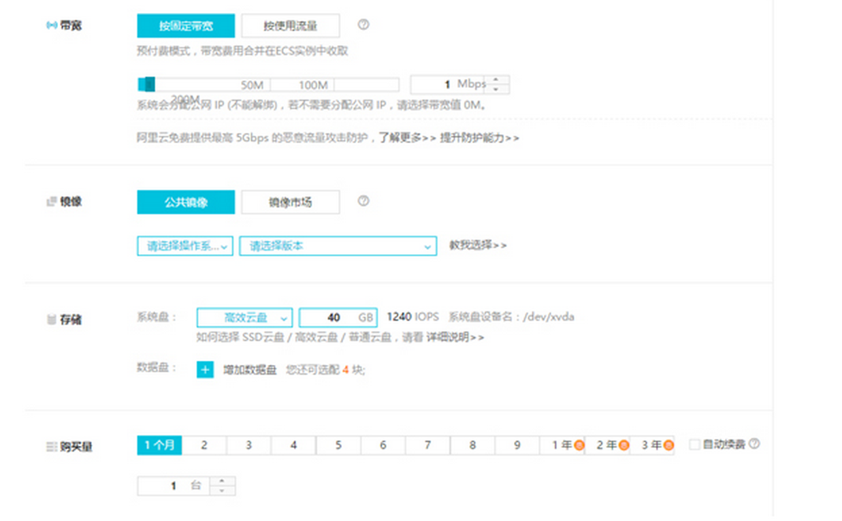Expand the 高效云盘 disk type dropdown

tap(244, 318)
